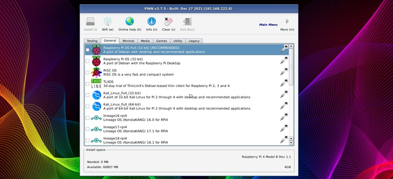This screenshot has height=179, width=393.
Task: Switch to the Minimal tab
Action: click(x=128, y=41)
